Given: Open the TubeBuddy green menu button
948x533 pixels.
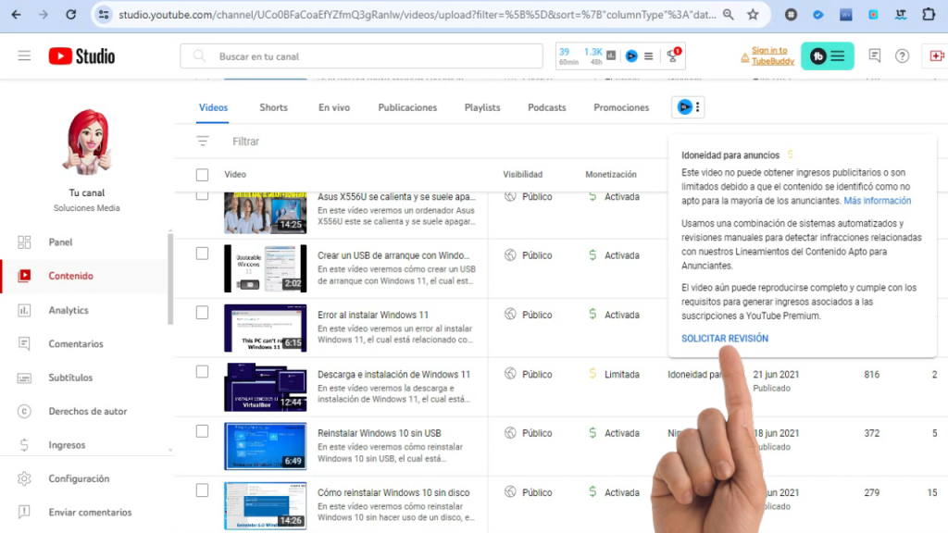Looking at the screenshot, I should tap(827, 56).
